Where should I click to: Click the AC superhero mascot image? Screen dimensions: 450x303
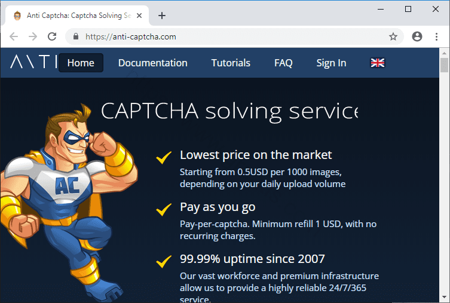[x=69, y=202]
